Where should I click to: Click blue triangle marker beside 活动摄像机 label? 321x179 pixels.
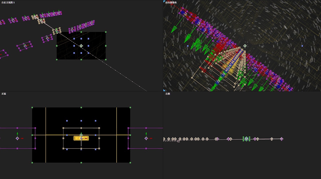pos(164,2)
